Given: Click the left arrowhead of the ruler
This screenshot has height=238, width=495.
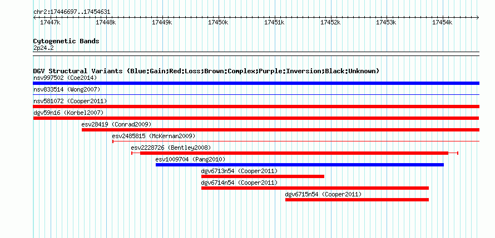Looking at the screenshot, I should (34, 17).
